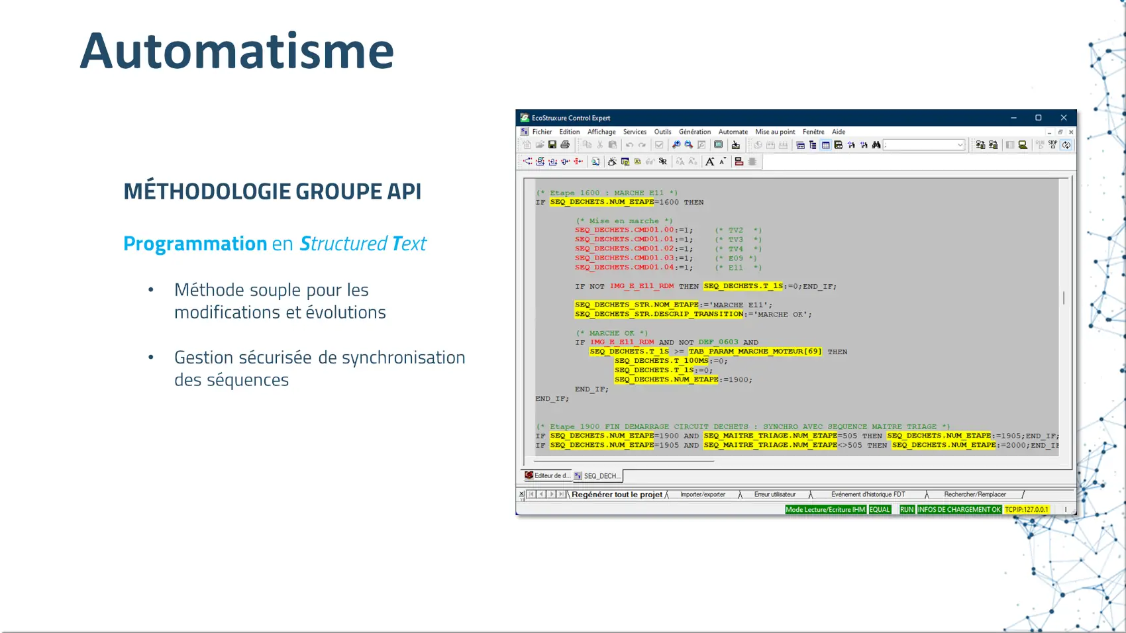Click the Project browser tree icon
Image resolution: width=1126 pixels, height=633 pixels.
point(813,145)
